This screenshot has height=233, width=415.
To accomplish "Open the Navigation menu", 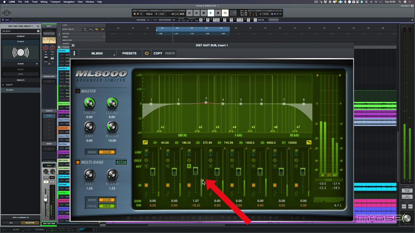I will pos(69,2).
